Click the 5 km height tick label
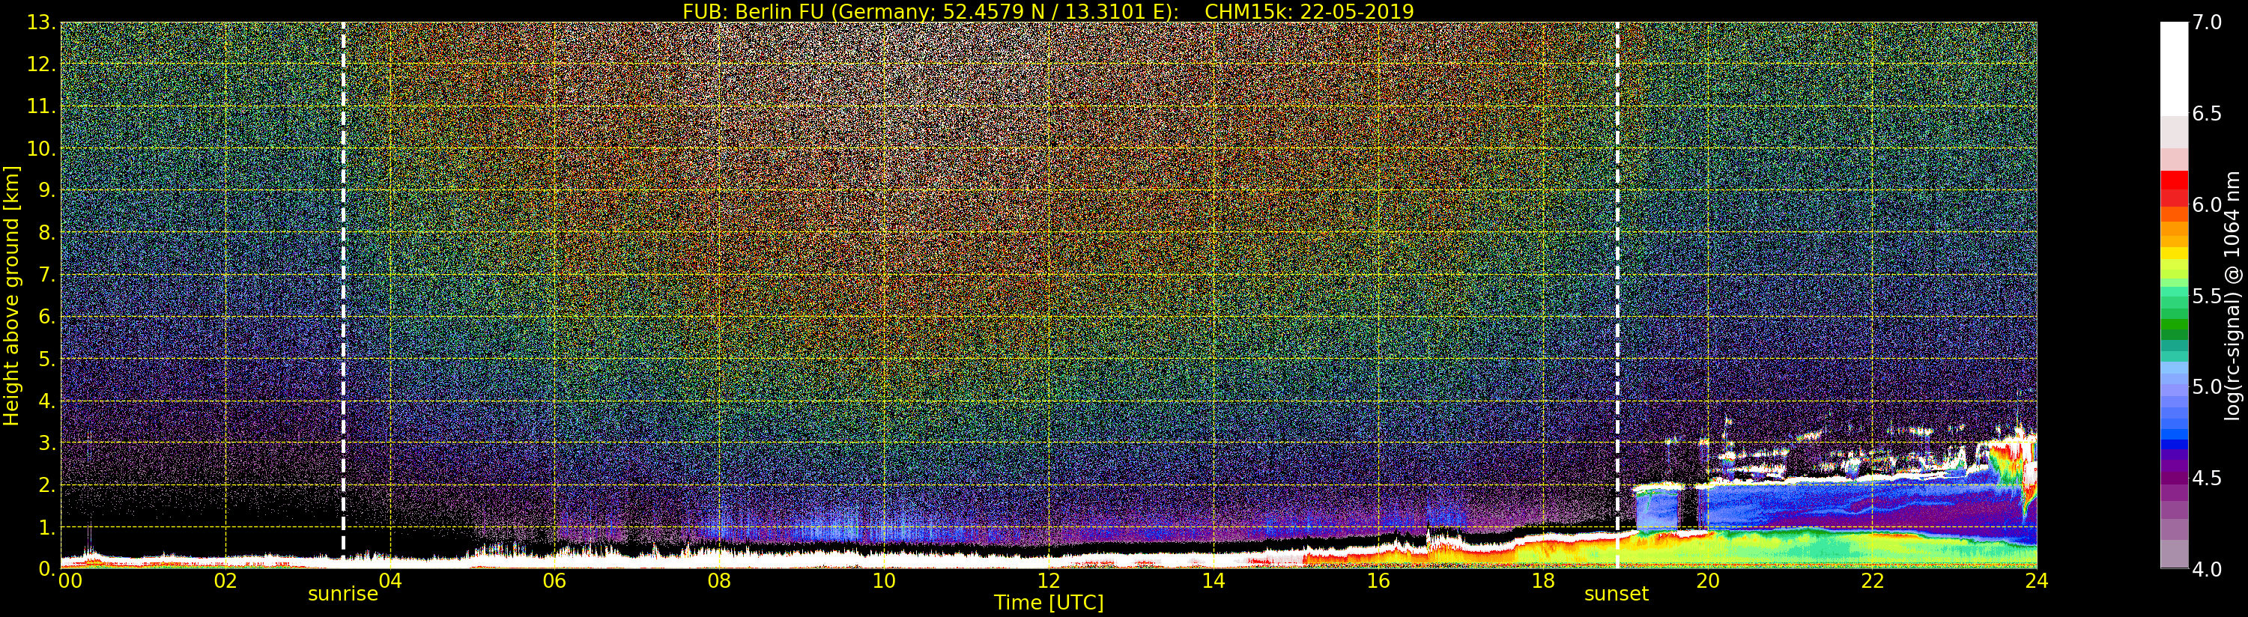The image size is (2248, 617). point(46,359)
